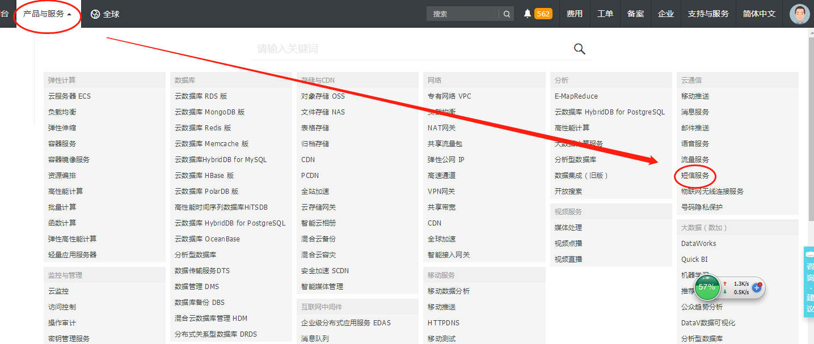Select 数据传输服务DTS

point(202,271)
